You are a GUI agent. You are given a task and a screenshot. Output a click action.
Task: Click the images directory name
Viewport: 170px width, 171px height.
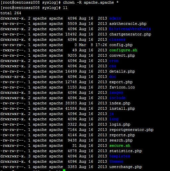[x=116, y=93]
